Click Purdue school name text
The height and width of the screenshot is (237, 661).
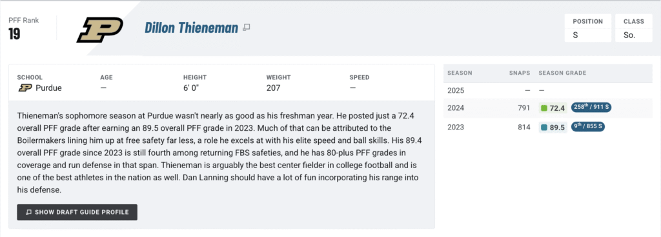48,88
